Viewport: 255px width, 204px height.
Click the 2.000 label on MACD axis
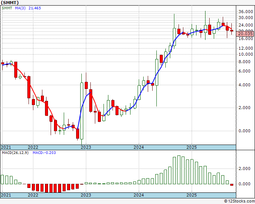click(246, 169)
